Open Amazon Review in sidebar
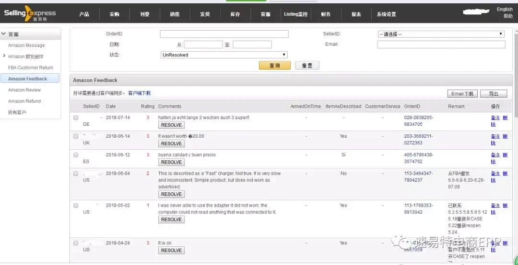The height and width of the screenshot is (265, 518). [24, 90]
